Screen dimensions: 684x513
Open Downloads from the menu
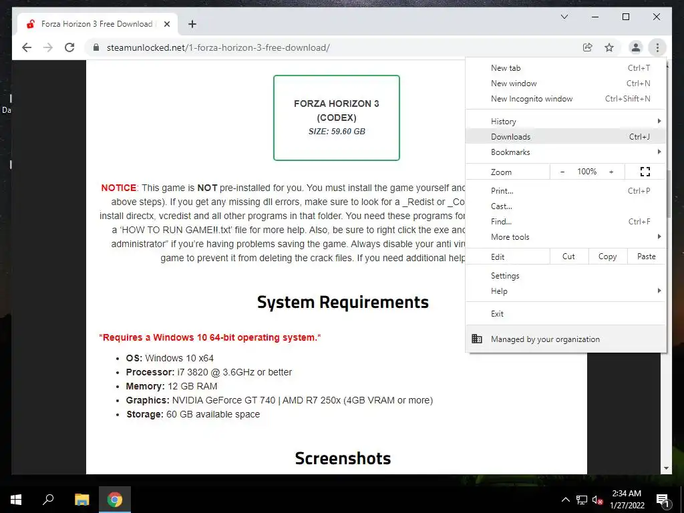566,136
